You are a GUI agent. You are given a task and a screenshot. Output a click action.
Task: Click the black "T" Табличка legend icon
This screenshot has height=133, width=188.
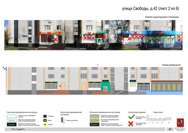[x=45, y=116]
